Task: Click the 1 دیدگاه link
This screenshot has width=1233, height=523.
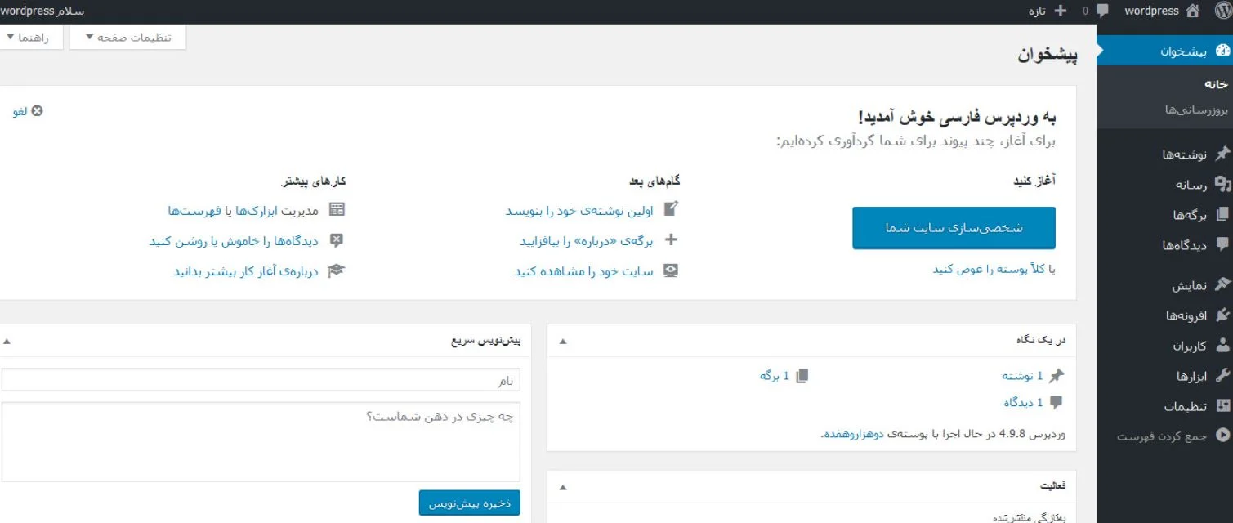Action: [1024, 402]
